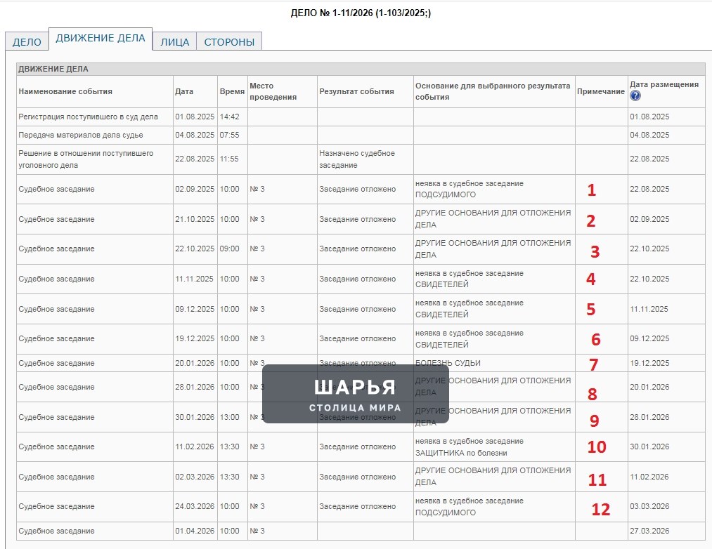Click the Наименование события column header
Screen dimensions: 712x549
[x=65, y=91]
